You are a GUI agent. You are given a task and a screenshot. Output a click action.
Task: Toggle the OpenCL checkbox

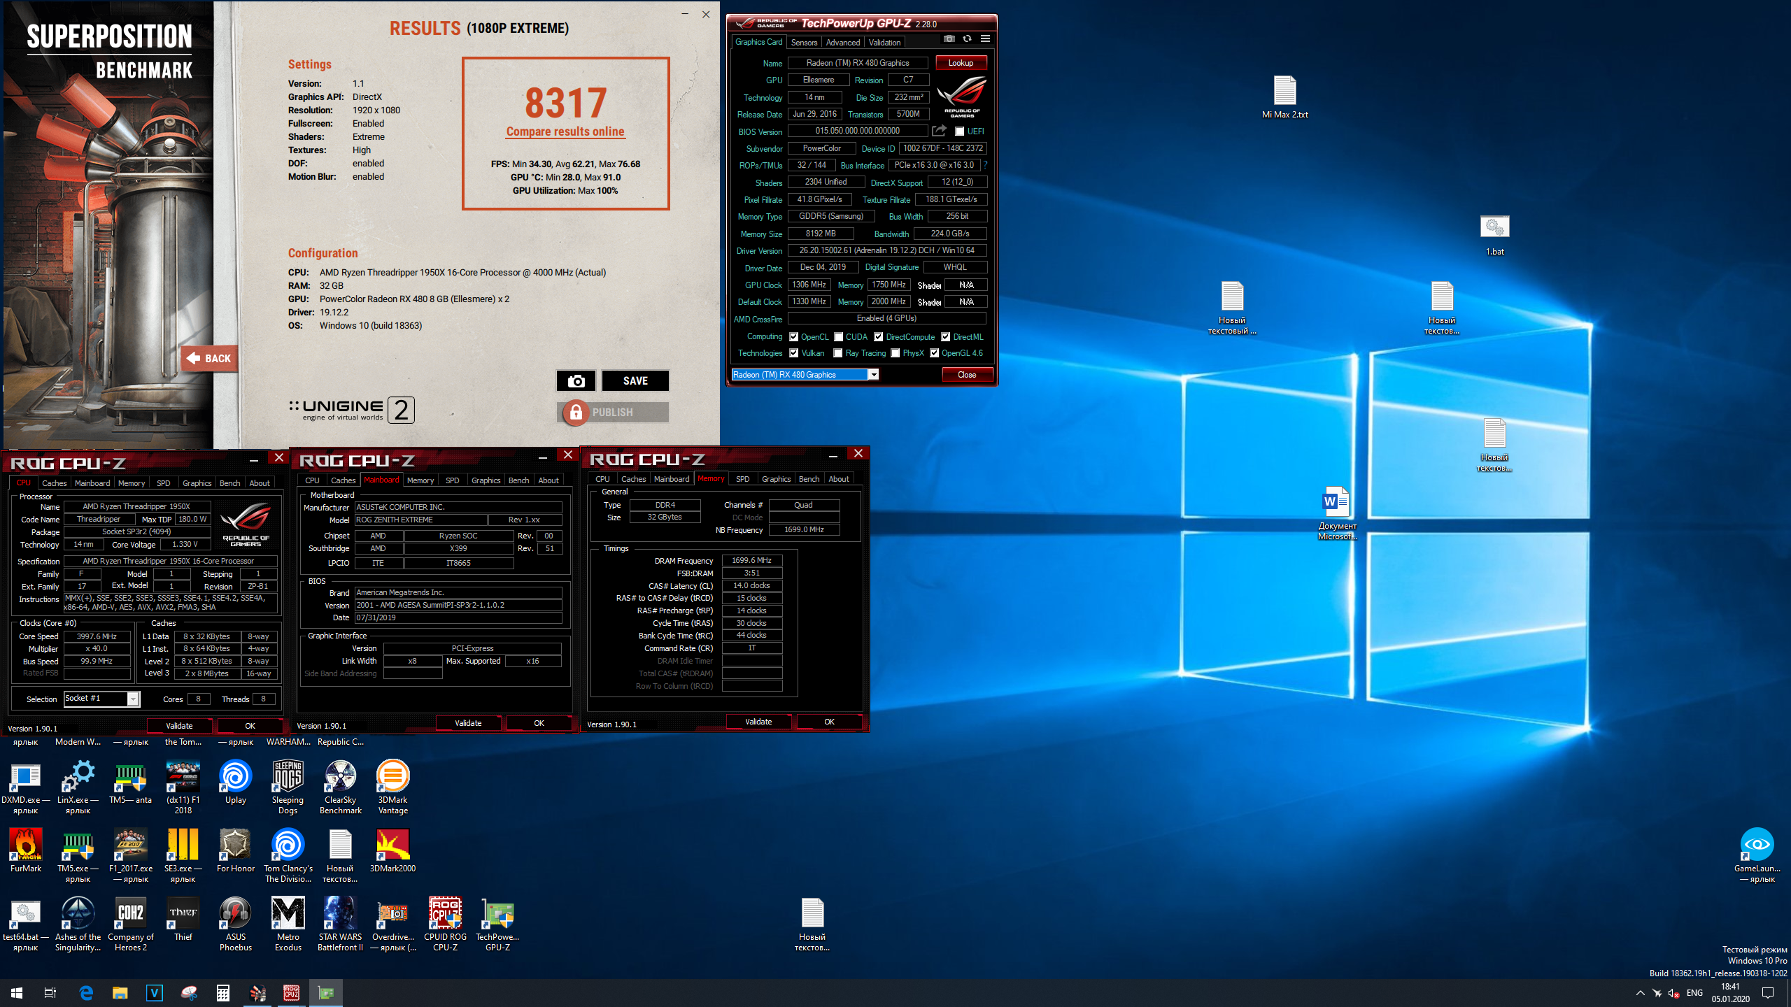coord(794,337)
